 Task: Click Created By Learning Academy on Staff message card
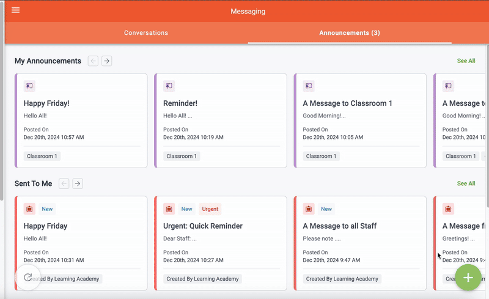[x=342, y=279]
